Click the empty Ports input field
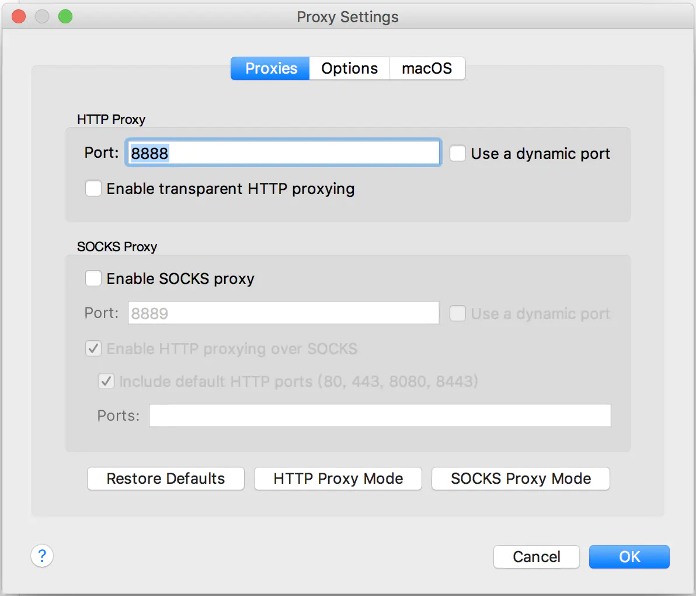Screen dimensions: 696x596 click(380, 415)
